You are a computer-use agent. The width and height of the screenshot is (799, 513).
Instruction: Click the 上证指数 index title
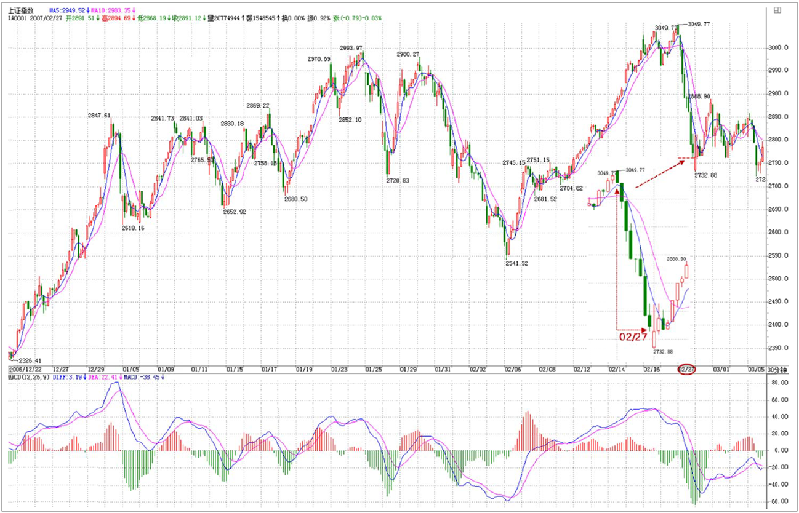pyautogui.click(x=20, y=11)
